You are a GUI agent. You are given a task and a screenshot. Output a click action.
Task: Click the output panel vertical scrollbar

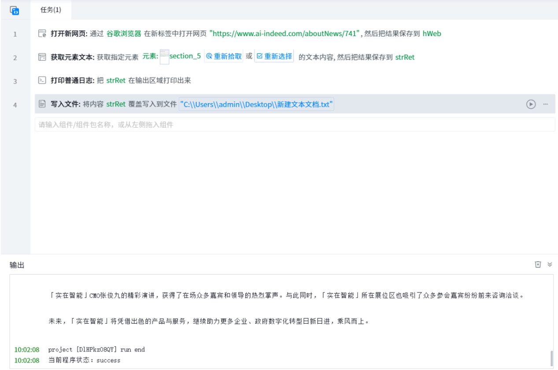551,358
